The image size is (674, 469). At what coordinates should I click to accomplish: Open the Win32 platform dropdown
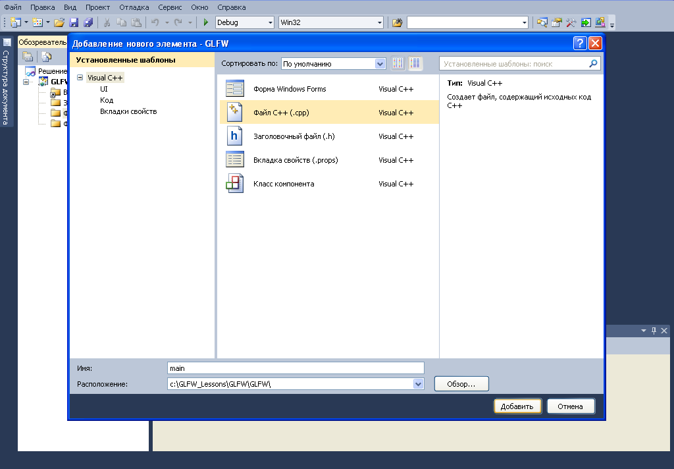(380, 22)
